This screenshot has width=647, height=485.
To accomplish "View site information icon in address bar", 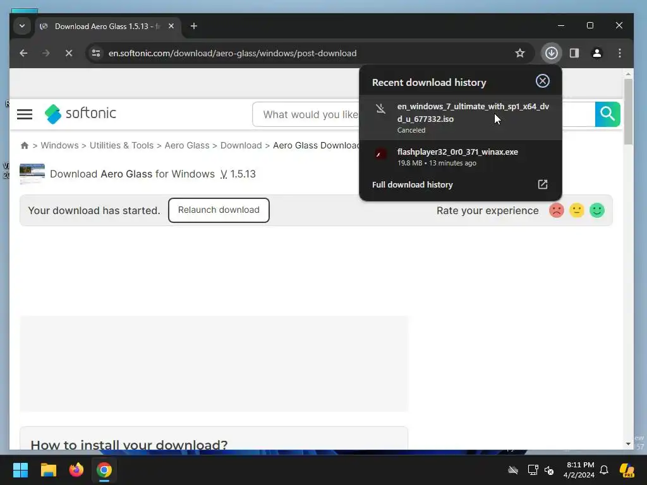I will click(96, 53).
